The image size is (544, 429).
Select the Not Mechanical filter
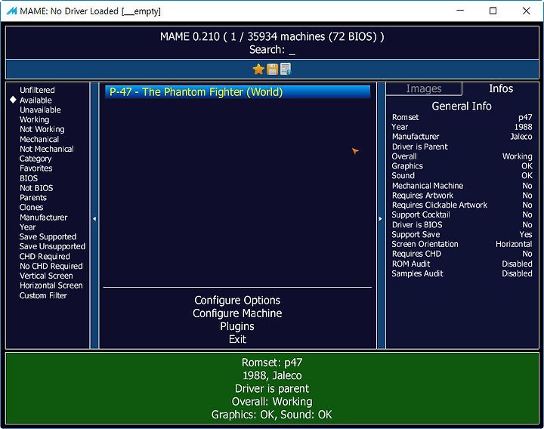(x=47, y=149)
